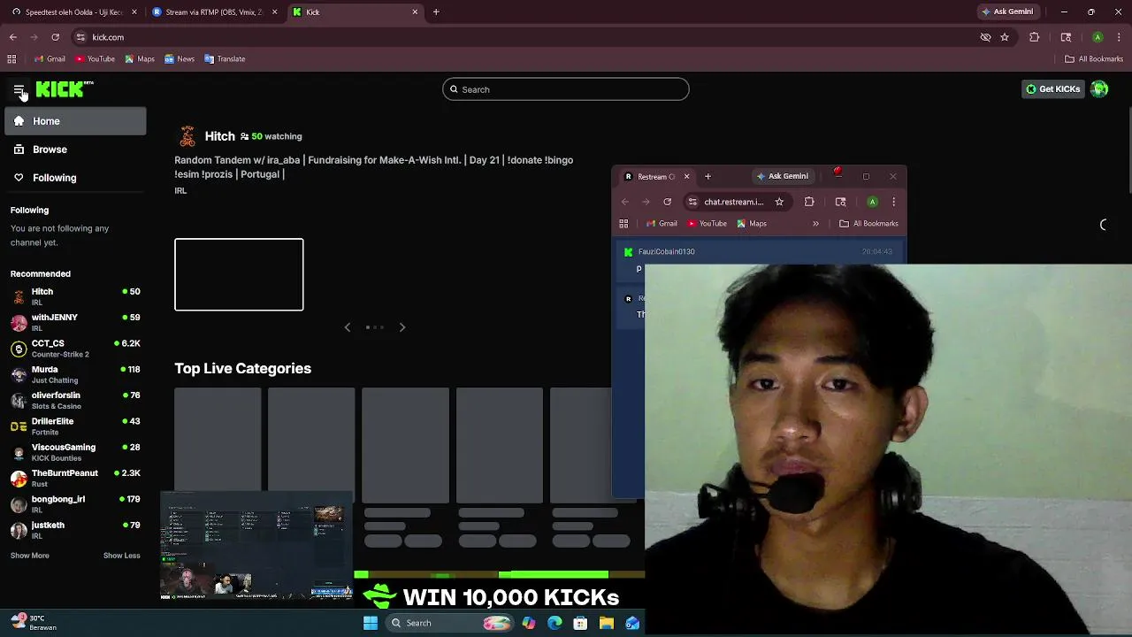Expand recommended list with Show More
Screen dimensions: 1132x637
pos(30,556)
